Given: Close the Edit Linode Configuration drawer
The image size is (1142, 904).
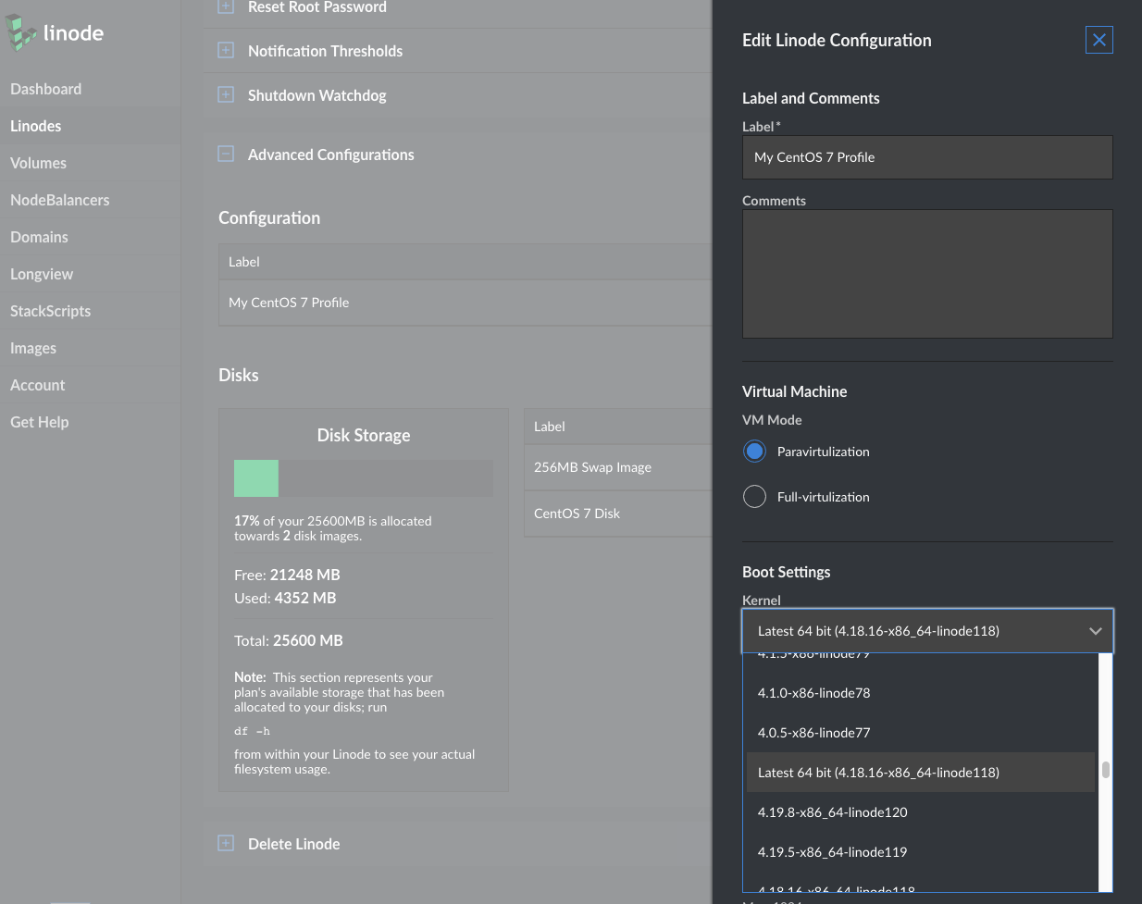Looking at the screenshot, I should 1099,40.
